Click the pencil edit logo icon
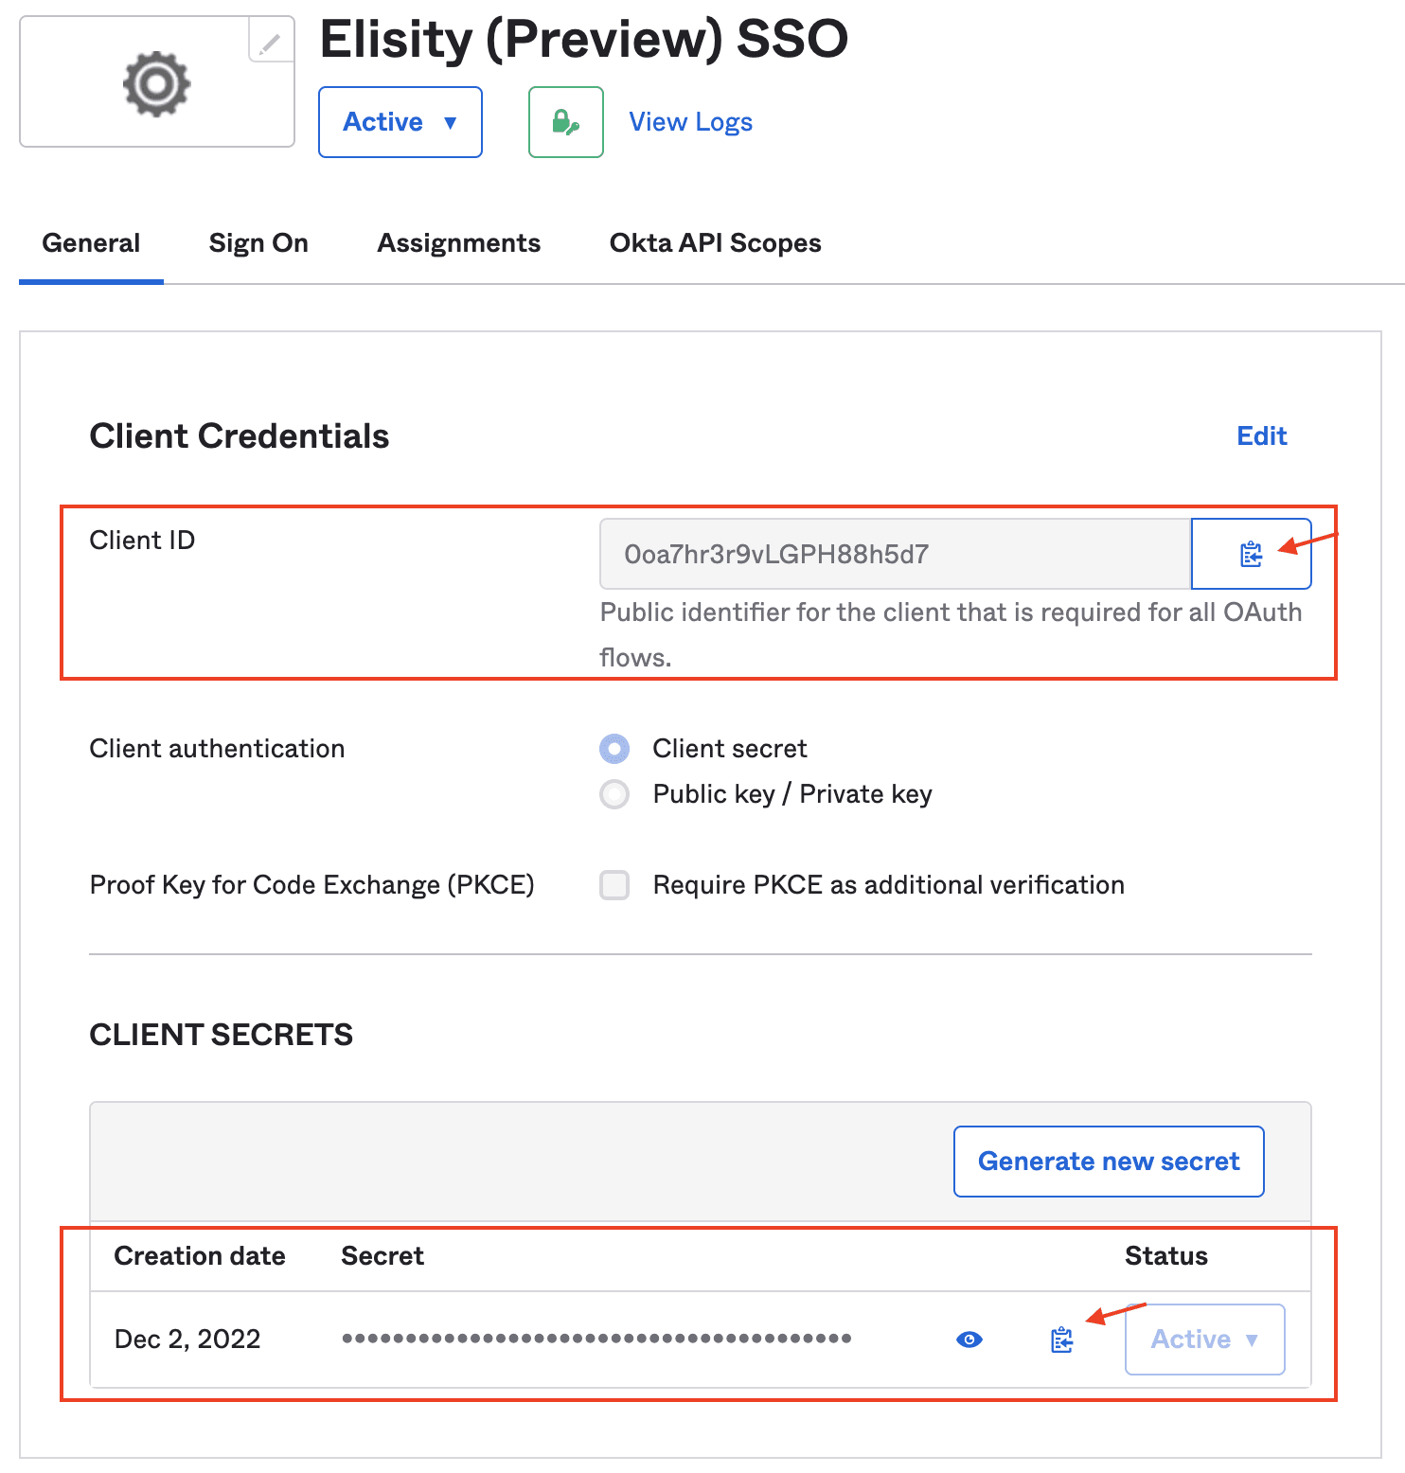The width and height of the screenshot is (1405, 1473). tap(270, 43)
